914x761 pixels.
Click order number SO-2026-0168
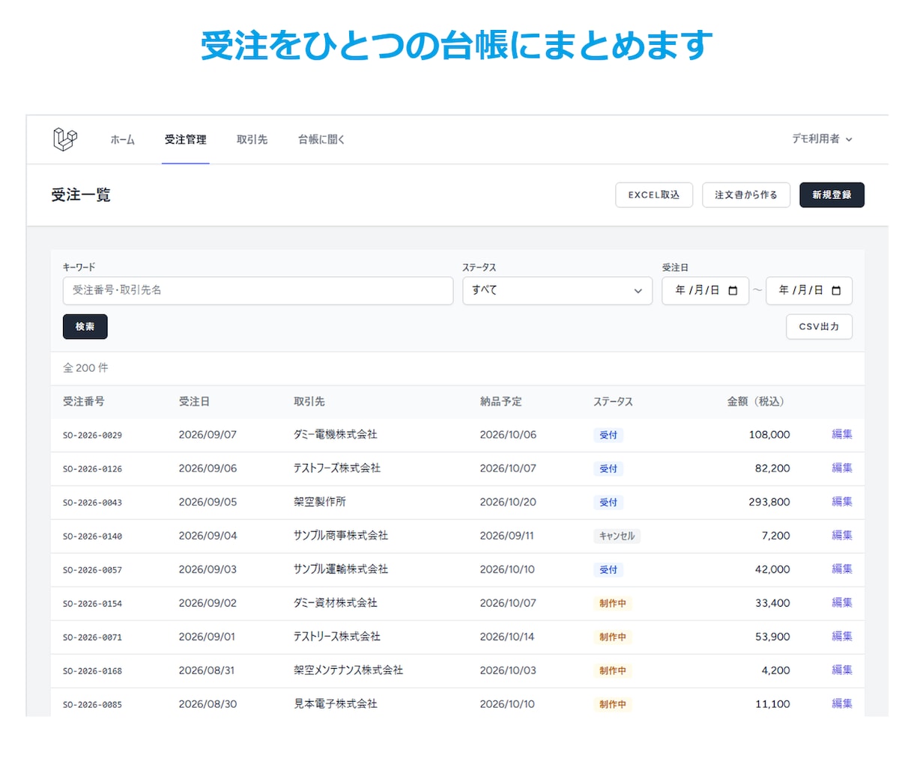(x=92, y=670)
